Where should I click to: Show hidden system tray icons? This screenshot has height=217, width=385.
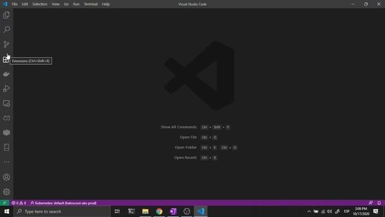click(309, 212)
